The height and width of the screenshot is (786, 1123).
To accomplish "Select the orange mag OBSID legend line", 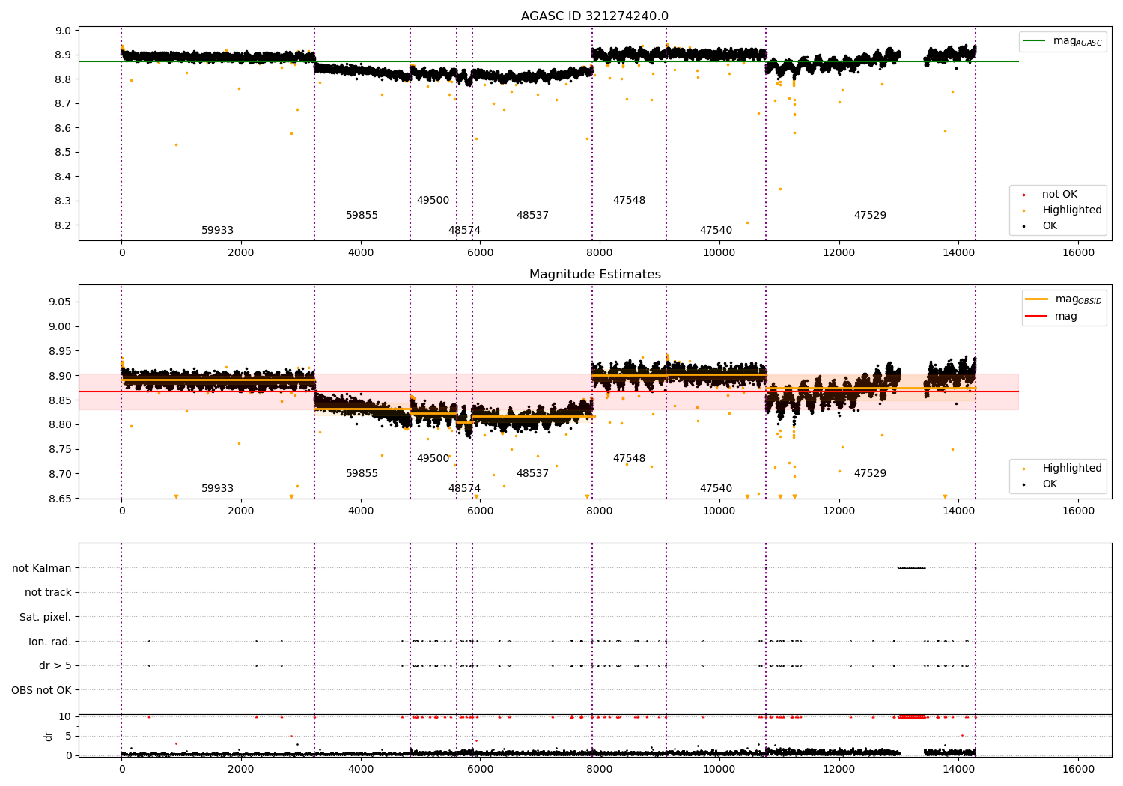I will click(1036, 299).
